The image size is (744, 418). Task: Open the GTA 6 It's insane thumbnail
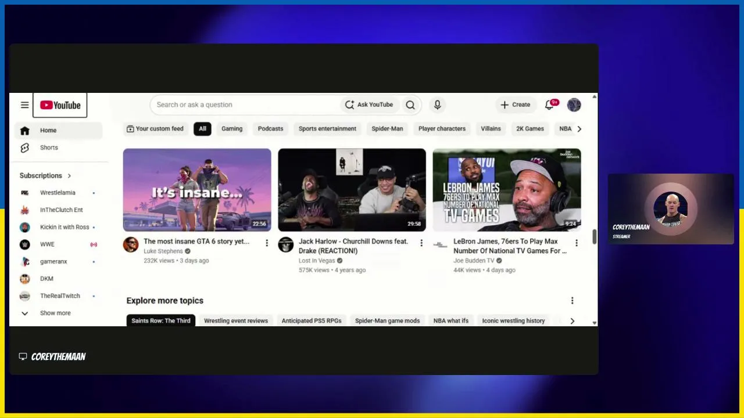click(x=197, y=190)
